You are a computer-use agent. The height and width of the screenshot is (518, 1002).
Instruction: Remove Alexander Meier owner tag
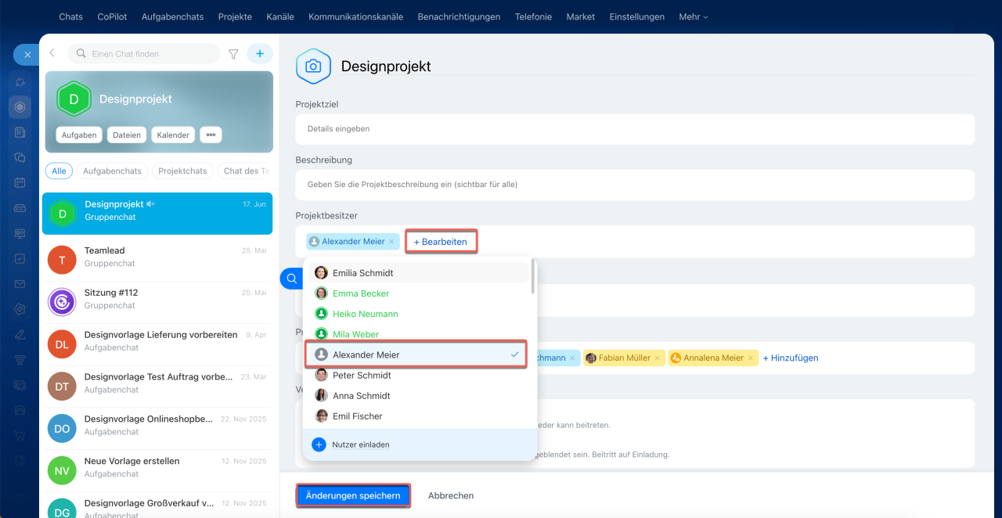pyautogui.click(x=391, y=242)
